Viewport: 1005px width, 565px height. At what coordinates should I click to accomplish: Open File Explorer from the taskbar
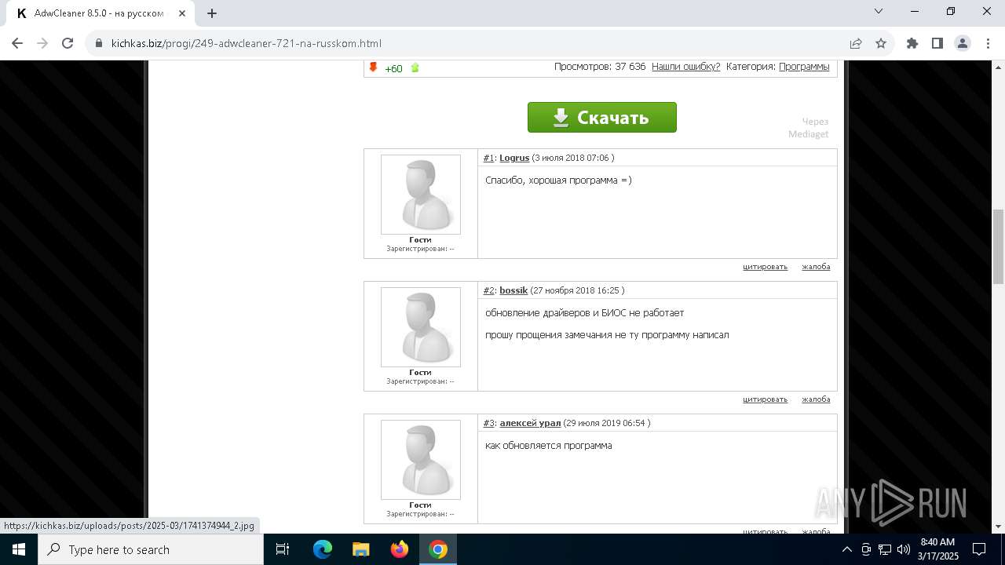tap(360, 549)
